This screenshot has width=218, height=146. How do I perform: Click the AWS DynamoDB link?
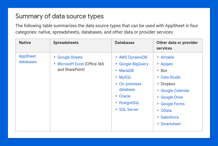[133, 57]
